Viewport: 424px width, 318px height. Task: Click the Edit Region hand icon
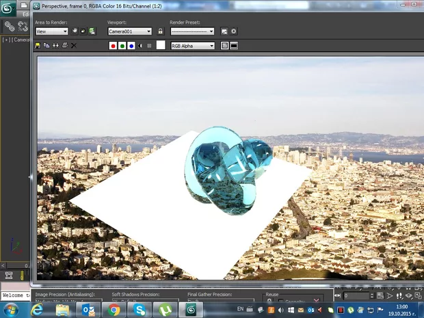point(75,31)
